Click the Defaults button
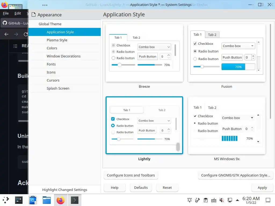275x206 pixels. [141, 187]
